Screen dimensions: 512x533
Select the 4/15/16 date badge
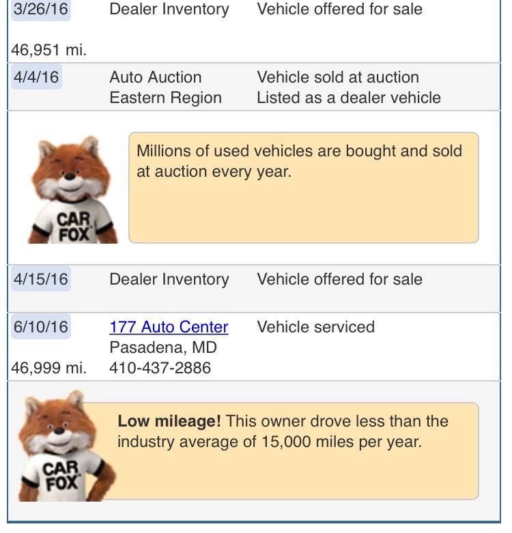point(40,278)
